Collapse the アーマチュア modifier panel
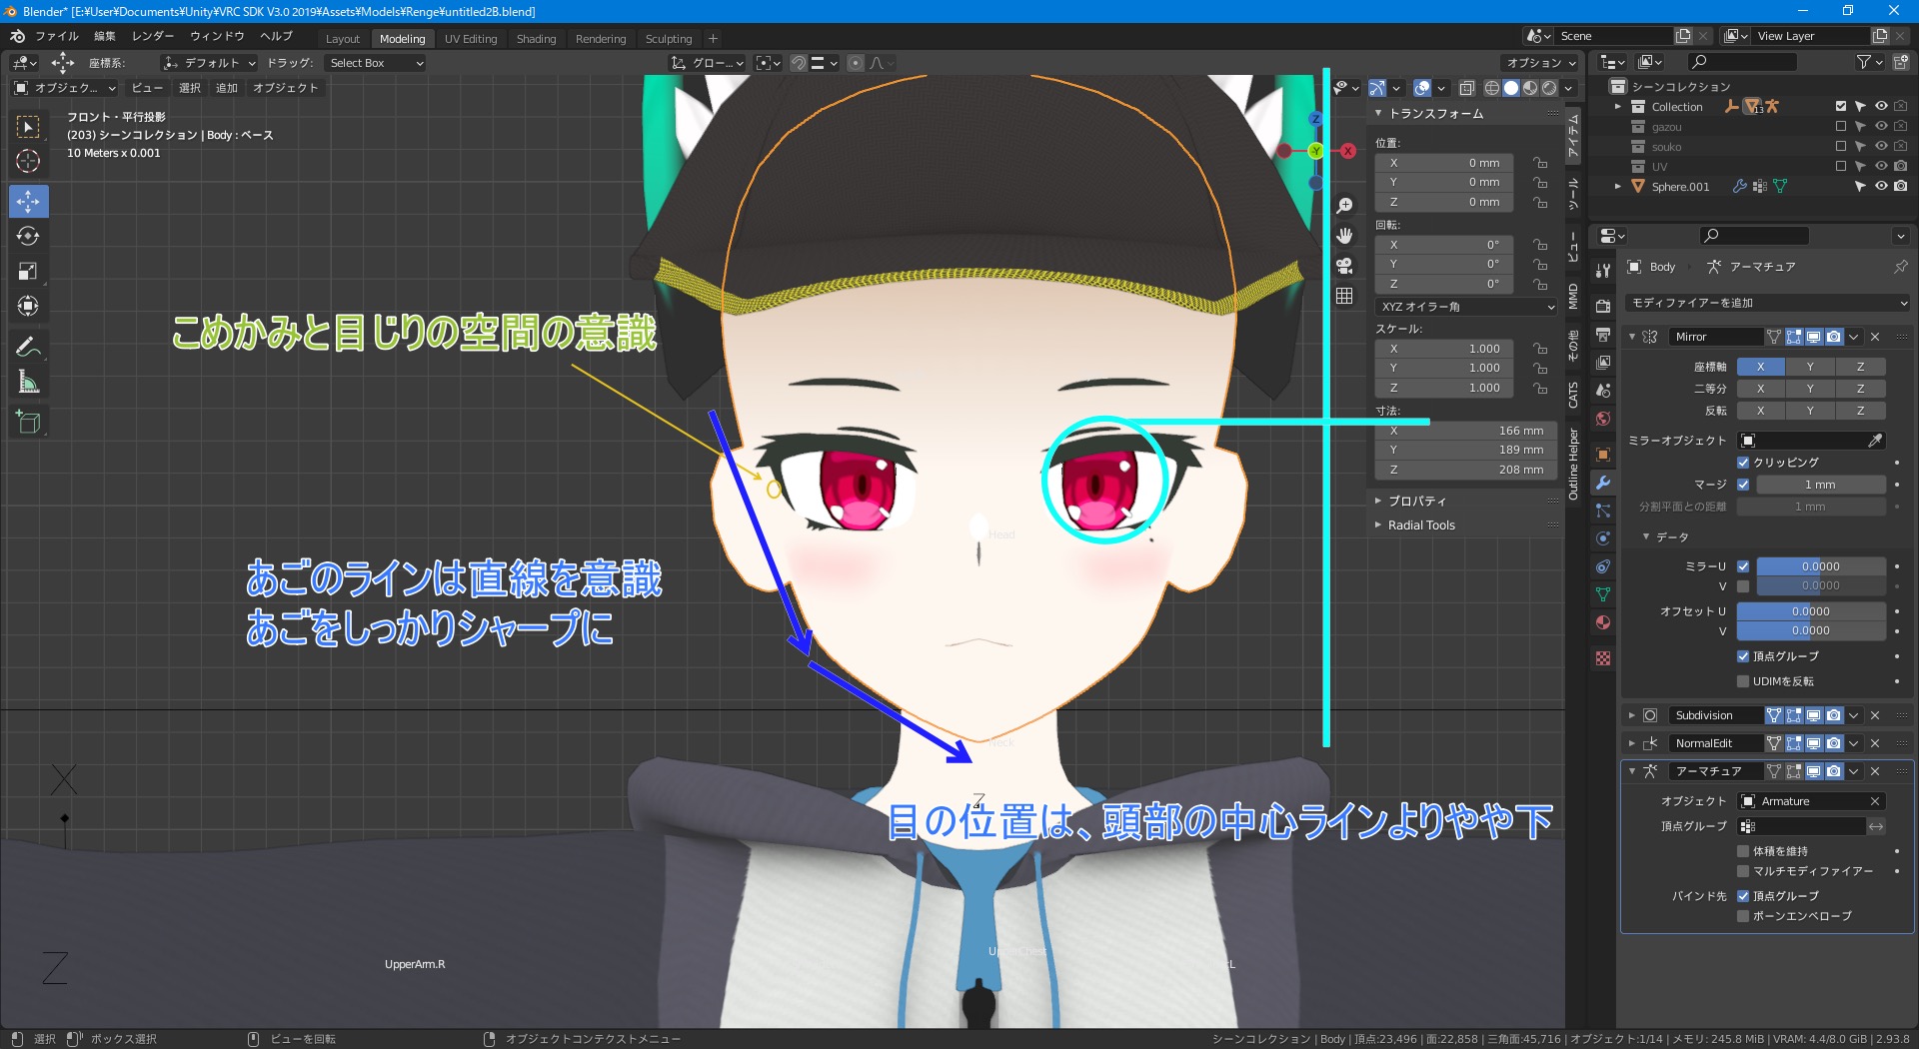The width and height of the screenshot is (1919, 1049). click(1632, 771)
